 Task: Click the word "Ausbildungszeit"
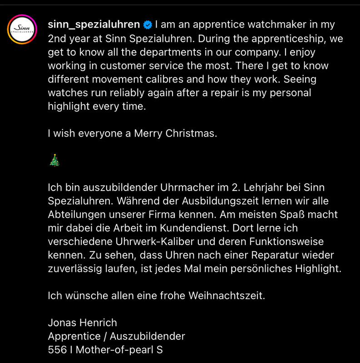[x=220, y=201]
